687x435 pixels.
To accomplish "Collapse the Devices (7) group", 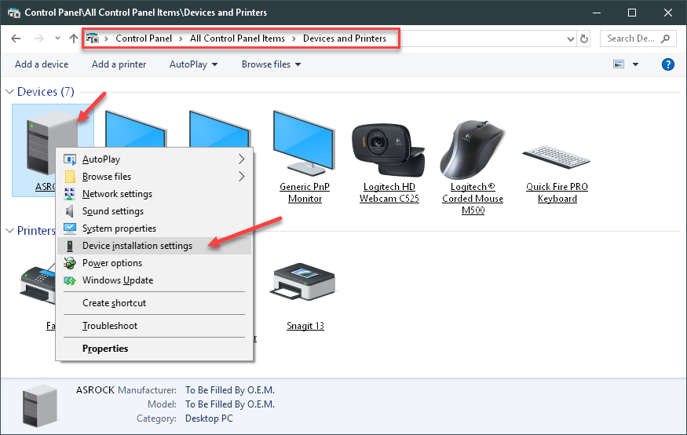I will (9, 92).
